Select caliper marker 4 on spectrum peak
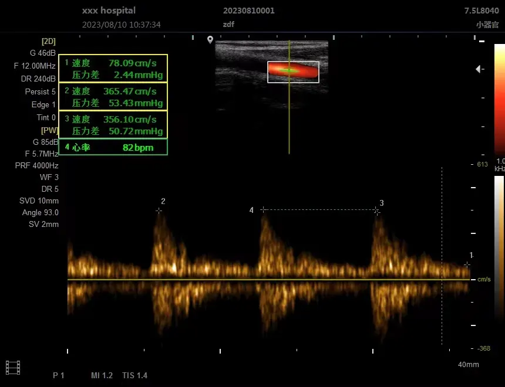 point(263,209)
